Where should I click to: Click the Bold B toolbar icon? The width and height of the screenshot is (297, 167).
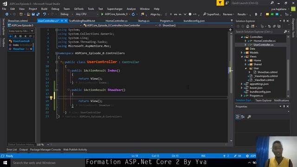(256, 14)
